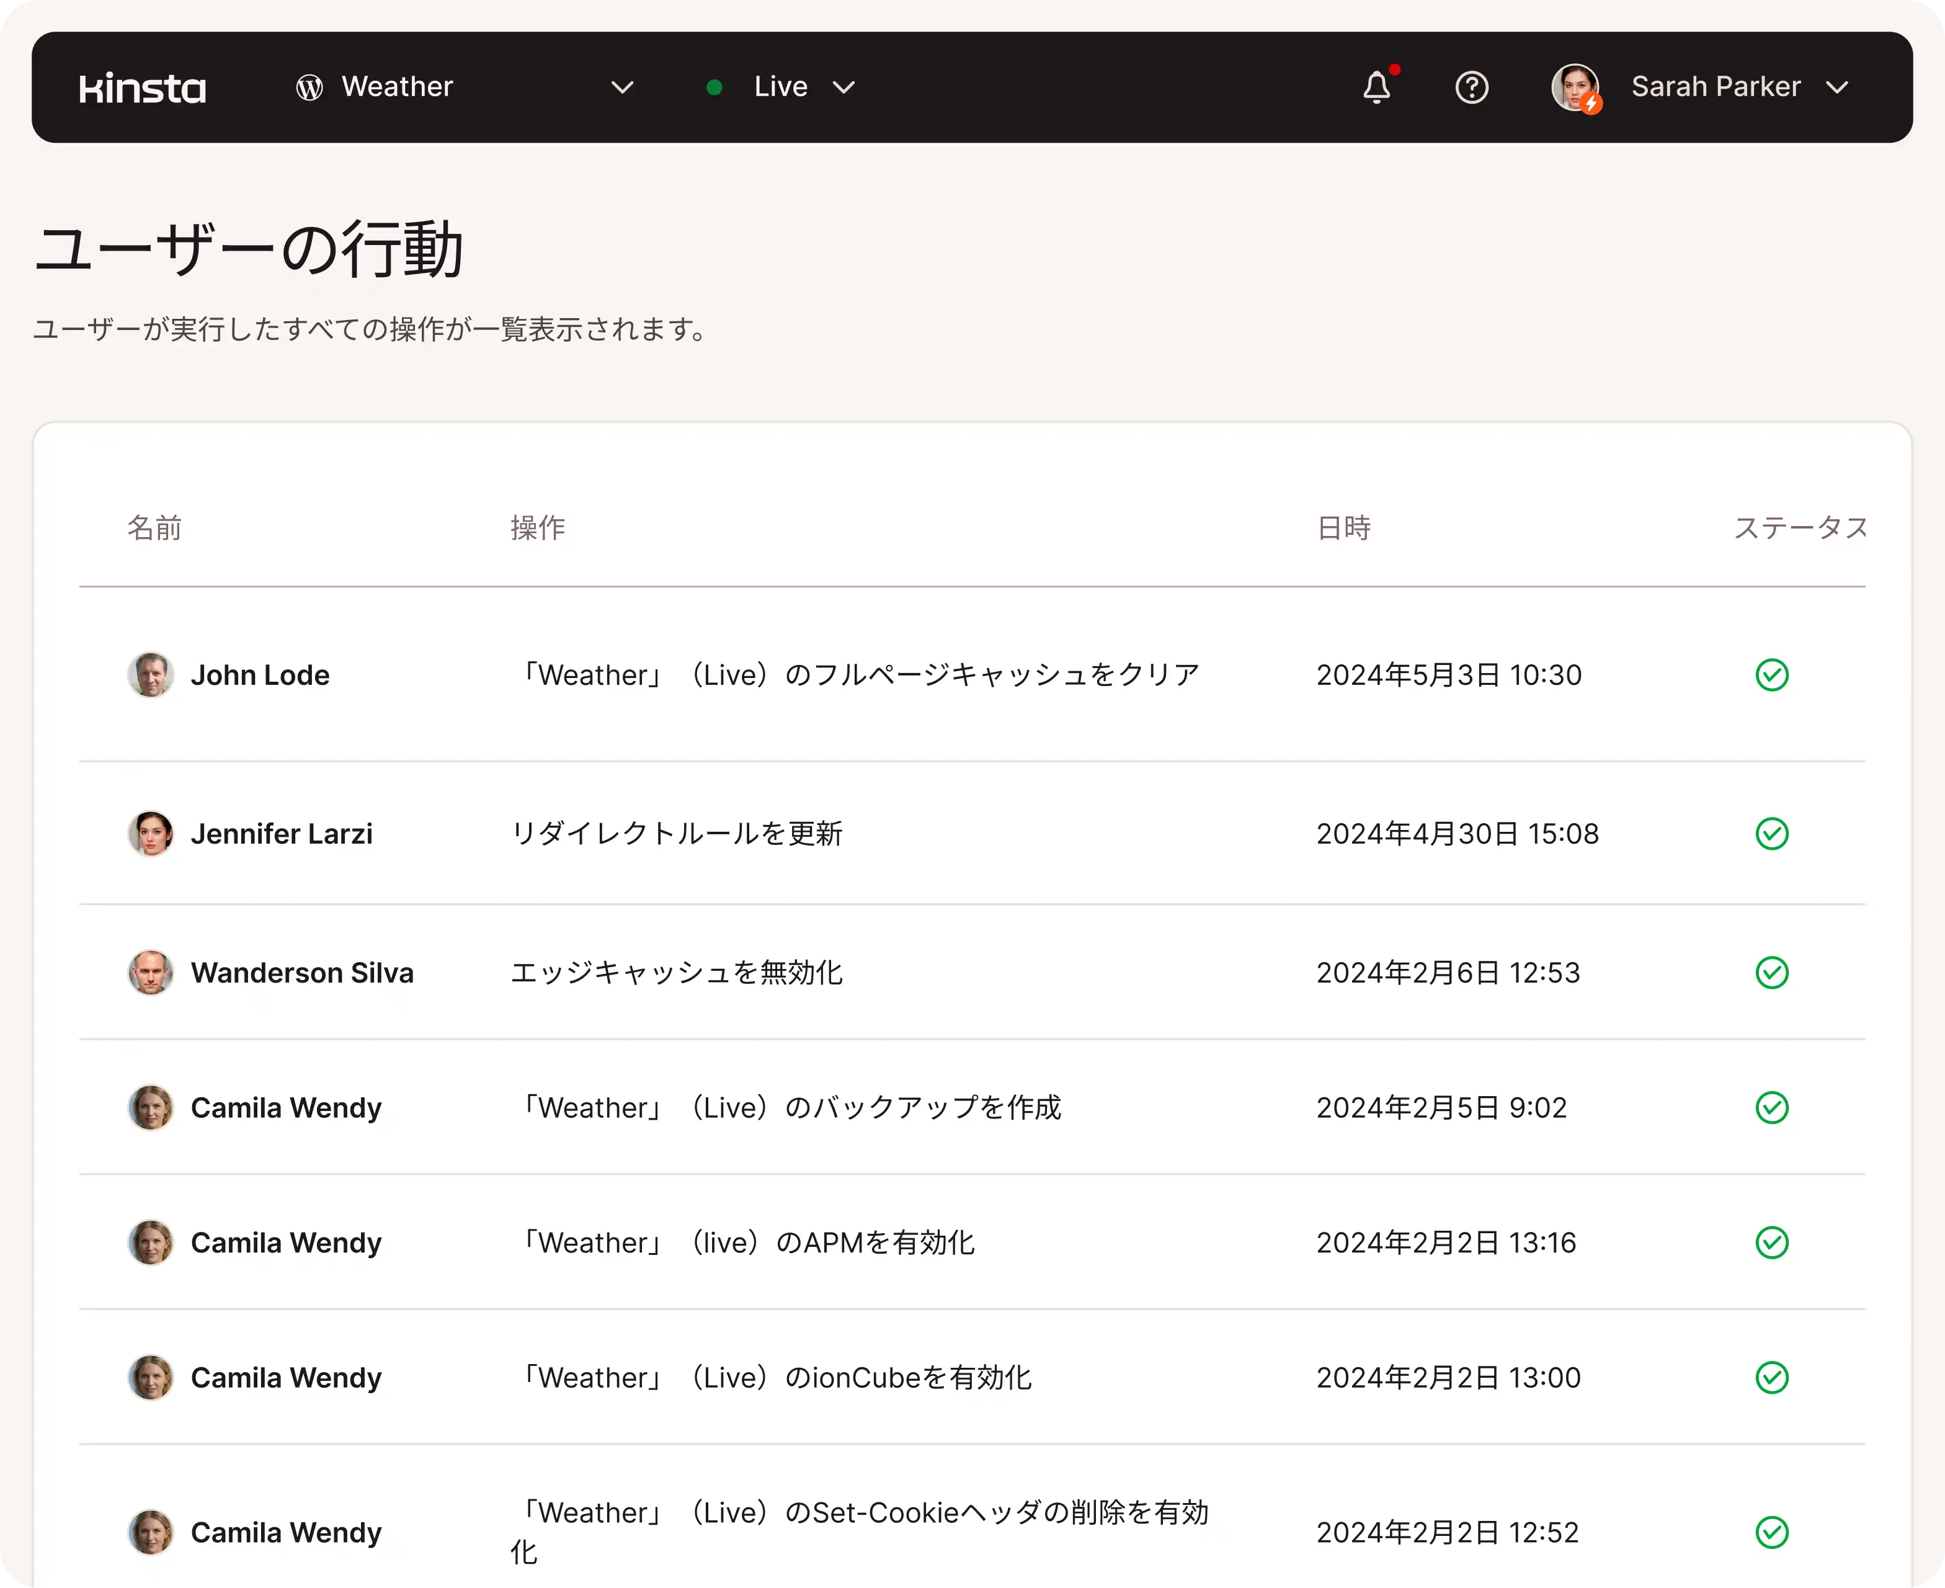
Task: Click Jennifer Larzi's avatar thumbnail
Action: click(150, 833)
